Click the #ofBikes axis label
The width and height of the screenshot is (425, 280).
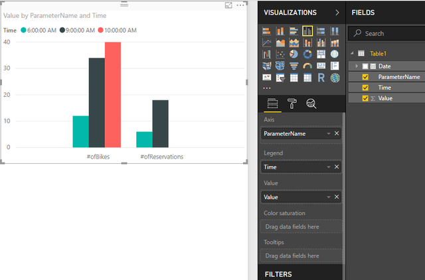pos(98,157)
